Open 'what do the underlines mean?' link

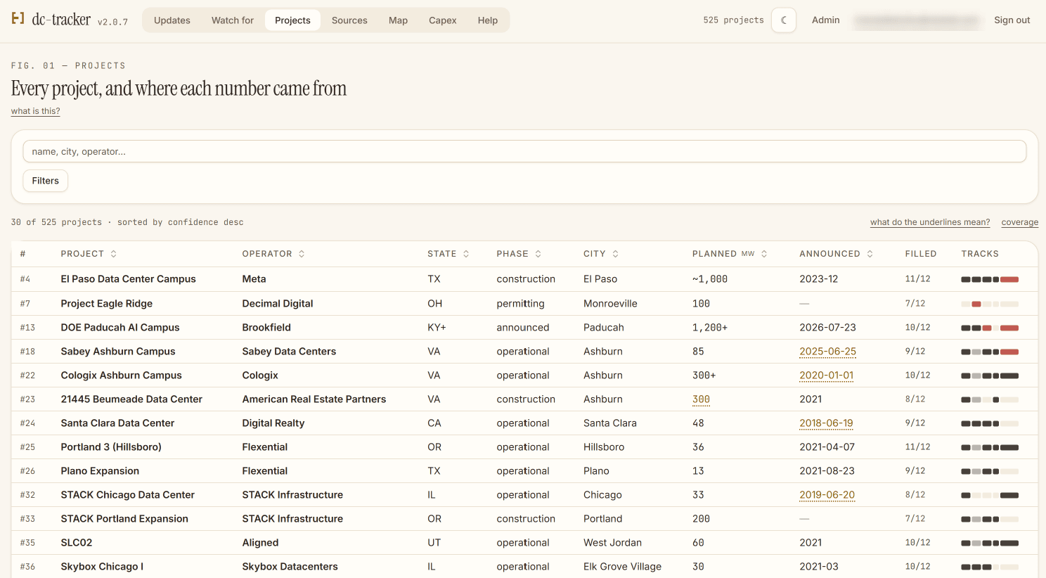coord(930,222)
